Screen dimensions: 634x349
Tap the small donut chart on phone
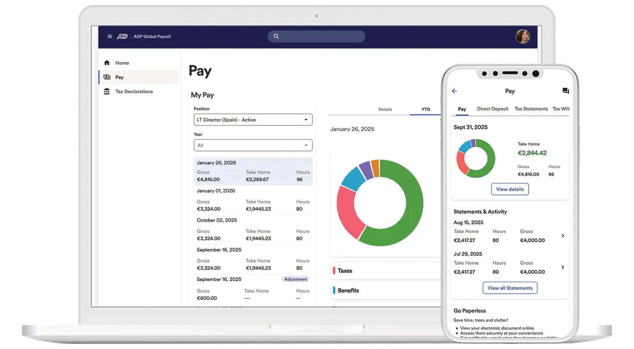click(476, 158)
